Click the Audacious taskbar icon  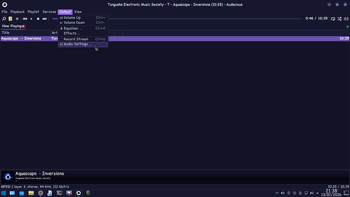click(79, 193)
